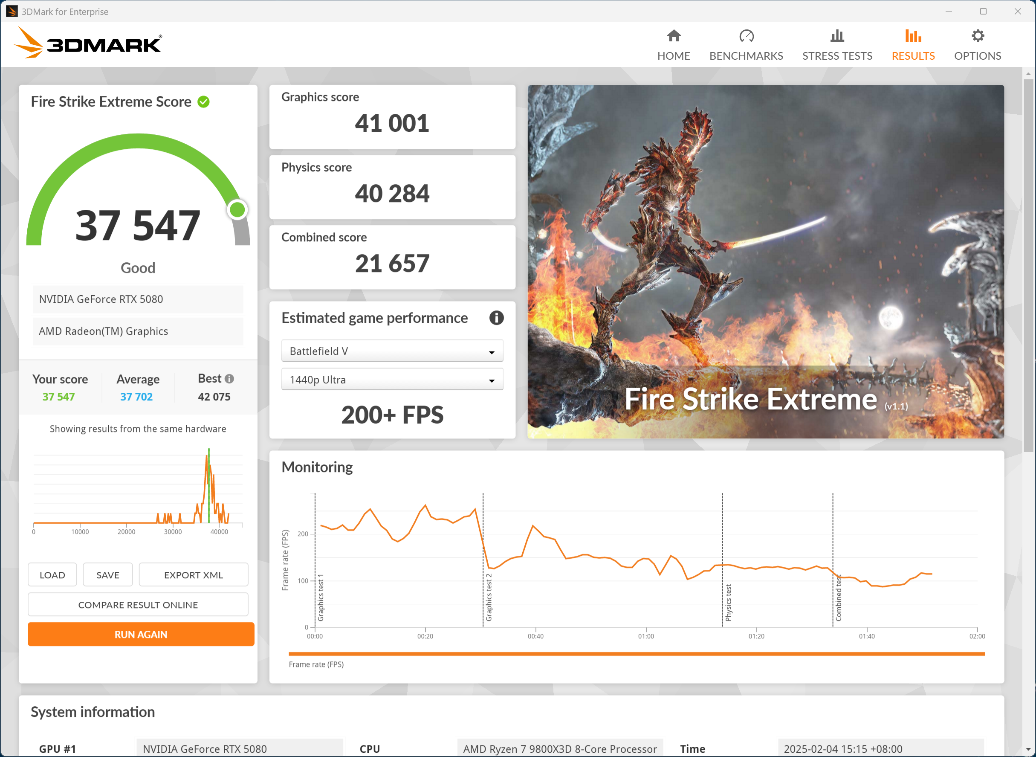Click the EXPORT XML button
Image resolution: width=1036 pixels, height=757 pixels.
[x=193, y=574]
